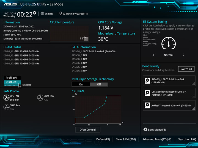Click the CHA1 FAN icon
The width and height of the screenshot is (198, 148).
40,98
